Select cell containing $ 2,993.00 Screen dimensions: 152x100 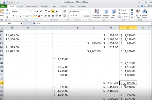pos(61,59)
